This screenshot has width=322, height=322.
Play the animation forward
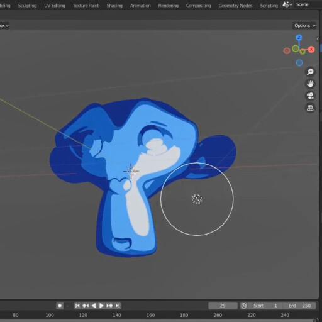click(101, 306)
